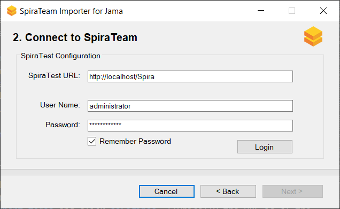
Task: Click the Remember Password label text
Action: point(135,141)
